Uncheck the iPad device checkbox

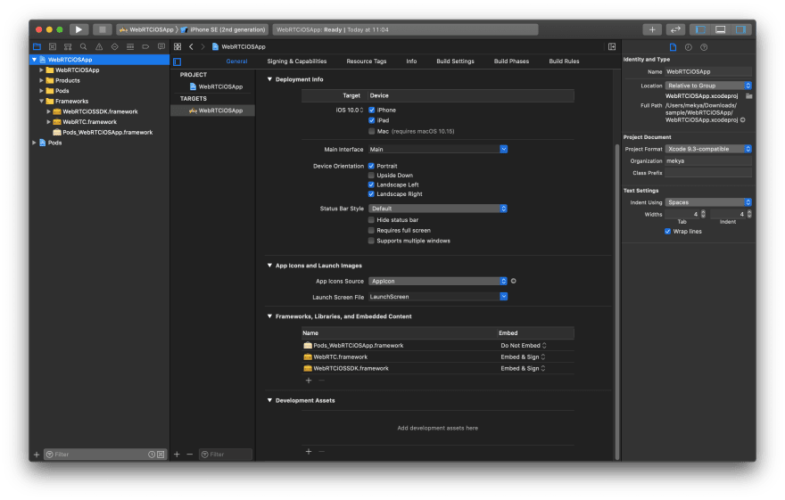[371, 120]
